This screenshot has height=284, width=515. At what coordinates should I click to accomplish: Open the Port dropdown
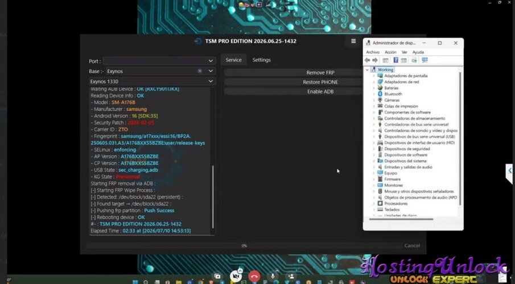tap(159, 61)
